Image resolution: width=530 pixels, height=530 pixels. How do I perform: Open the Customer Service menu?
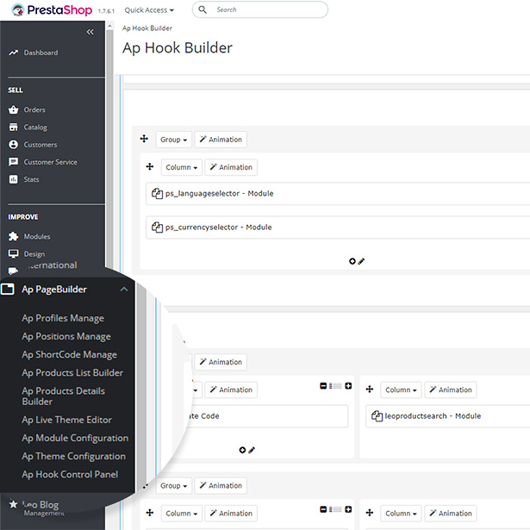pyautogui.click(x=50, y=162)
